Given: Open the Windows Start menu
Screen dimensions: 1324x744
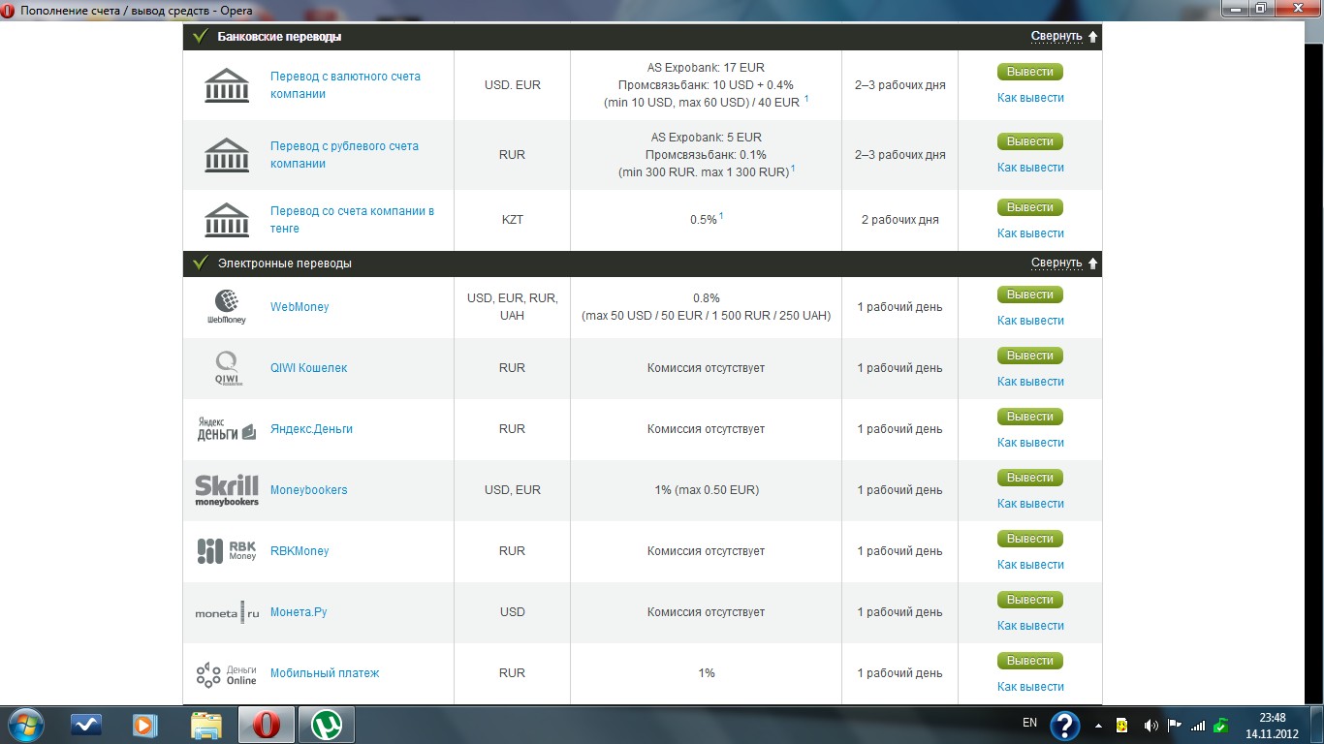Looking at the screenshot, I should tap(24, 725).
